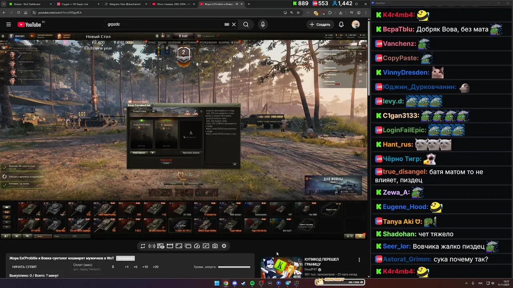Image resolution: width=513 pixels, height=288 pixels.
Task: Click the sound waves icon in the player toolbar
Action: coord(151,246)
